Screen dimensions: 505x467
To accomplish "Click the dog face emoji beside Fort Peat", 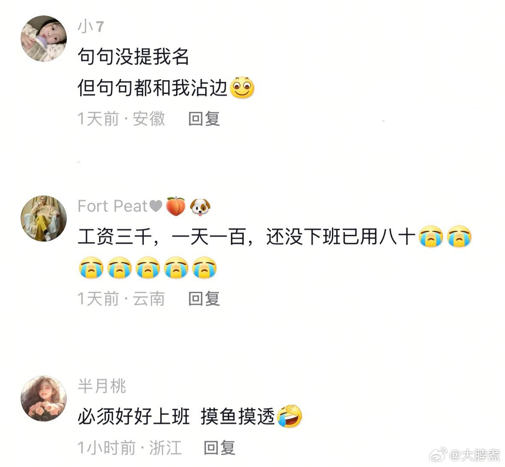I will (x=200, y=207).
